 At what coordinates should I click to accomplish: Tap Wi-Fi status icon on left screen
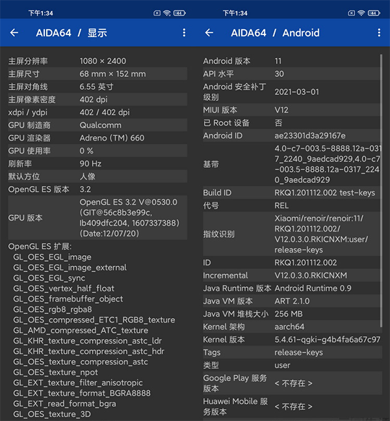pos(167,12)
